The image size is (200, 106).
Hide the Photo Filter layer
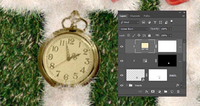(x=122, y=46)
